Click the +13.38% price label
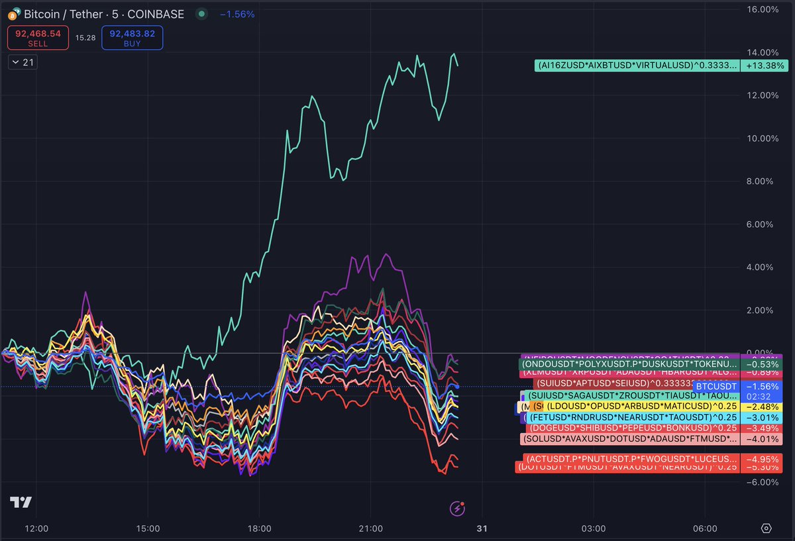795x541 pixels. (763, 66)
